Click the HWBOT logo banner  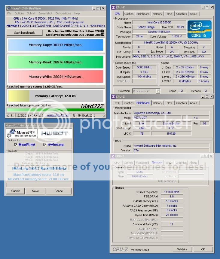click(54, 133)
